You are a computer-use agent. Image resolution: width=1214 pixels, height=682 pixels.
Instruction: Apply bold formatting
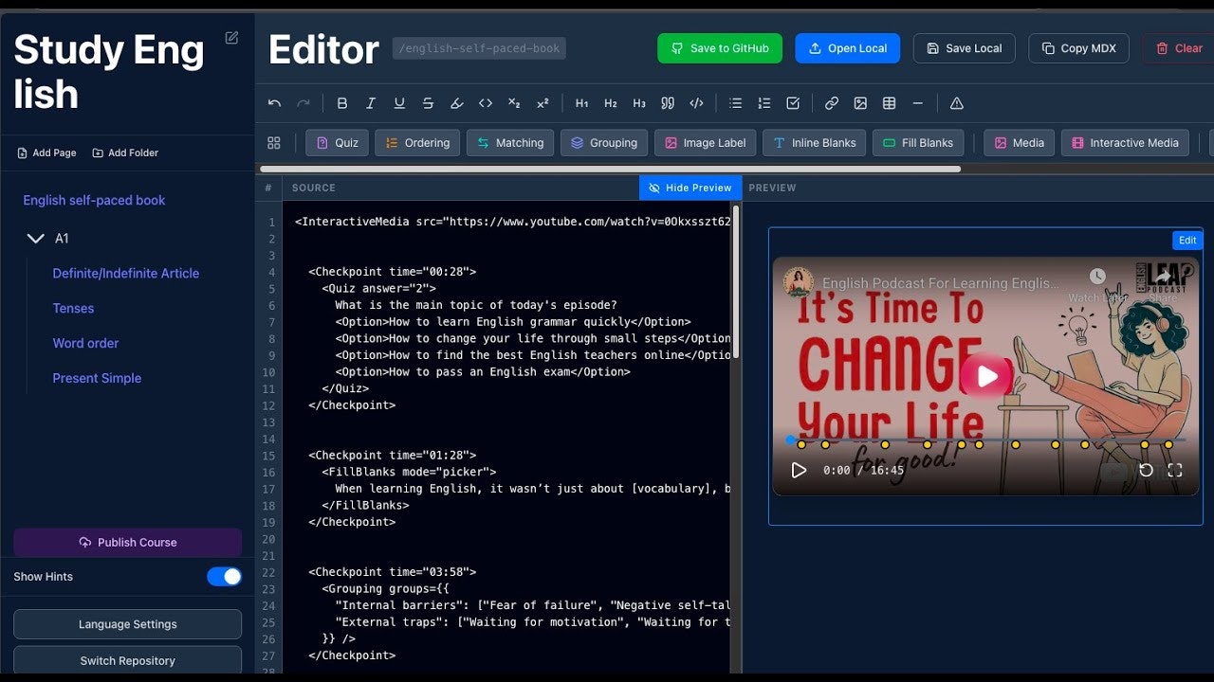[x=342, y=103]
